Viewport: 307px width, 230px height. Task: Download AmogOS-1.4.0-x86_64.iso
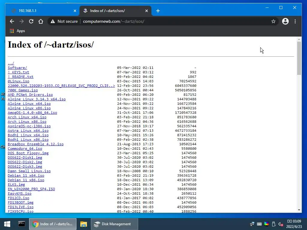click(32, 113)
